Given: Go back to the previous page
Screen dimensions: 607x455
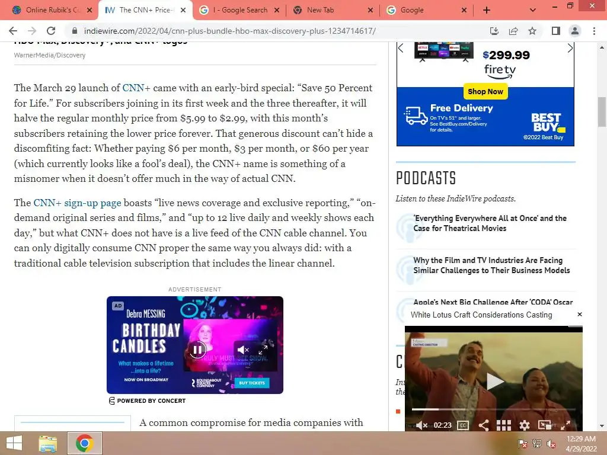Looking at the screenshot, I should pyautogui.click(x=13, y=31).
